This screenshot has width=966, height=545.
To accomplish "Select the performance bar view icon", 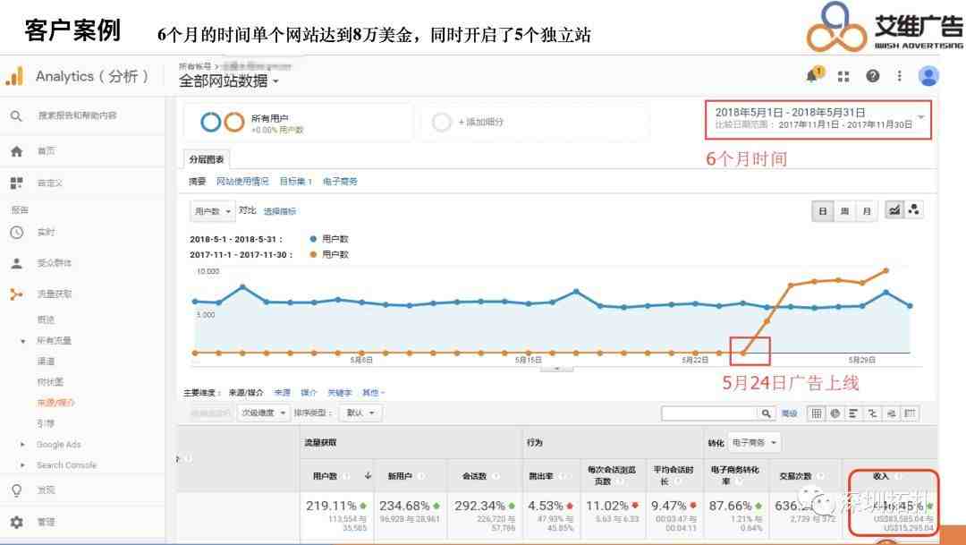I will (x=853, y=413).
